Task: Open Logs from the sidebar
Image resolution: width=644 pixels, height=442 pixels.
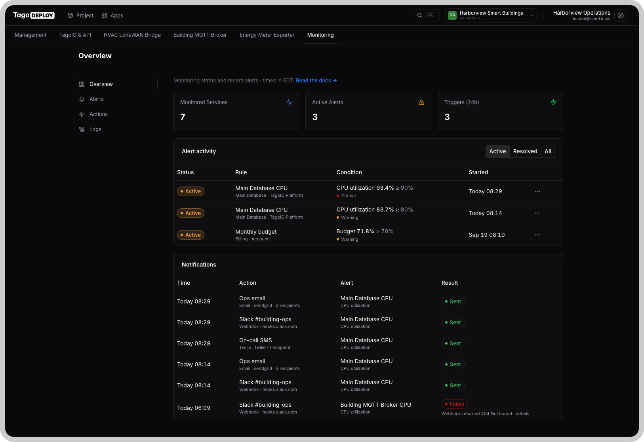Action: (x=116, y=129)
